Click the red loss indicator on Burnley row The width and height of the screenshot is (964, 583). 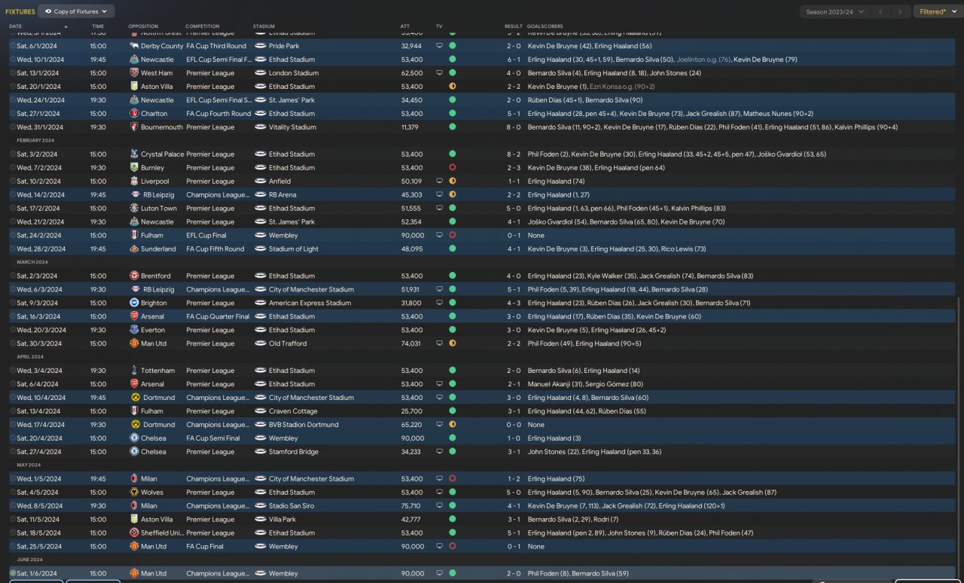click(453, 168)
